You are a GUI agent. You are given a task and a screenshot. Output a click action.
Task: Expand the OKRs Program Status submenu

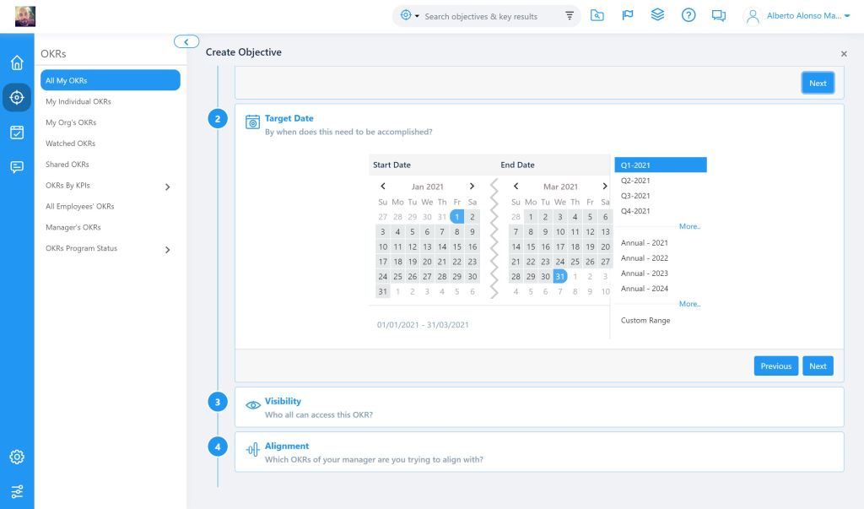167,250
